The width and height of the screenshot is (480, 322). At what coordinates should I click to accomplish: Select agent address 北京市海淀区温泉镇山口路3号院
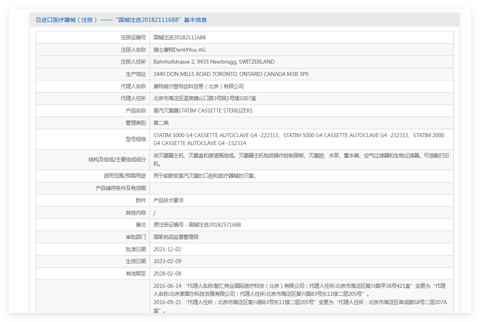click(x=205, y=99)
